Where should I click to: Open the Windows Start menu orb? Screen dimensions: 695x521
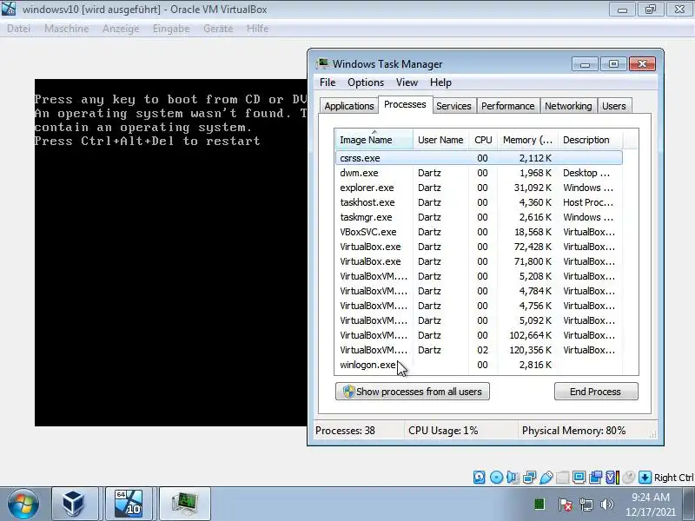[x=23, y=505]
